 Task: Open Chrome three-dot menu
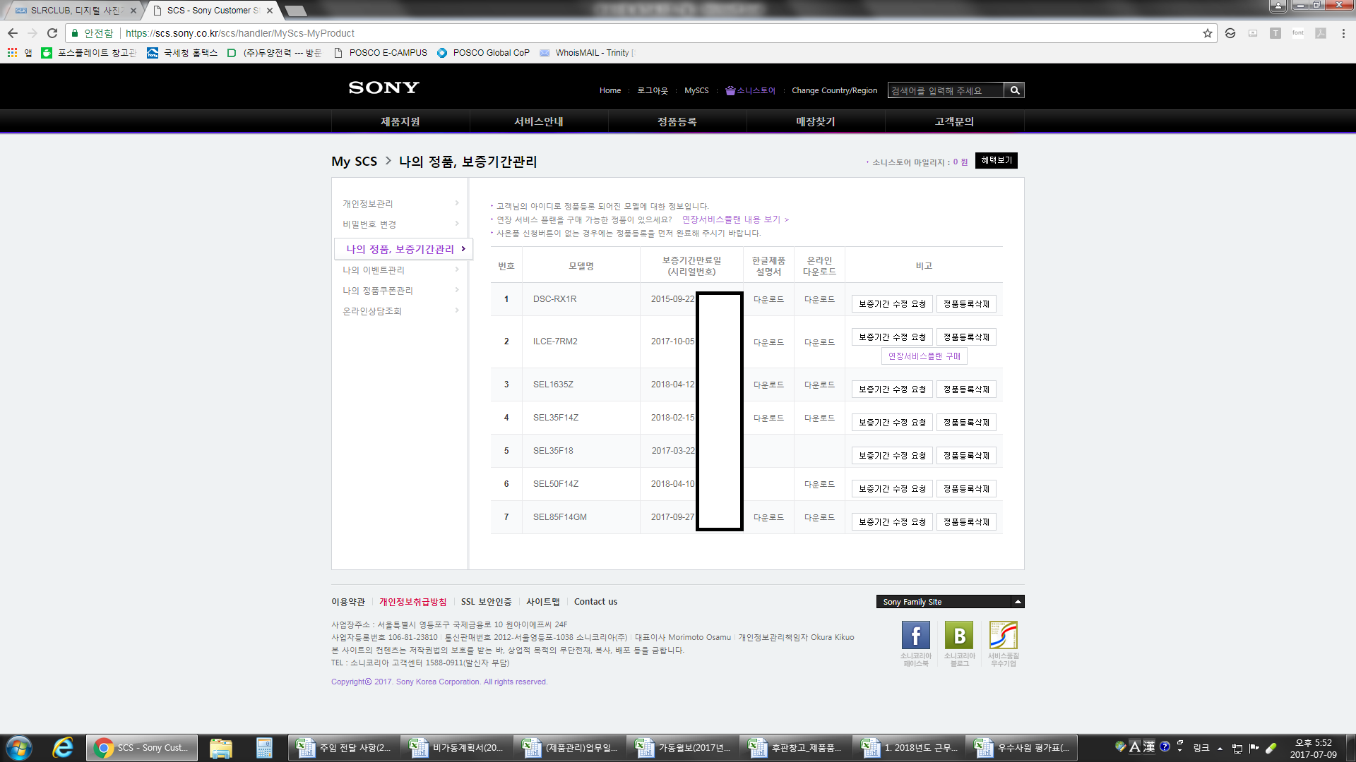point(1343,33)
